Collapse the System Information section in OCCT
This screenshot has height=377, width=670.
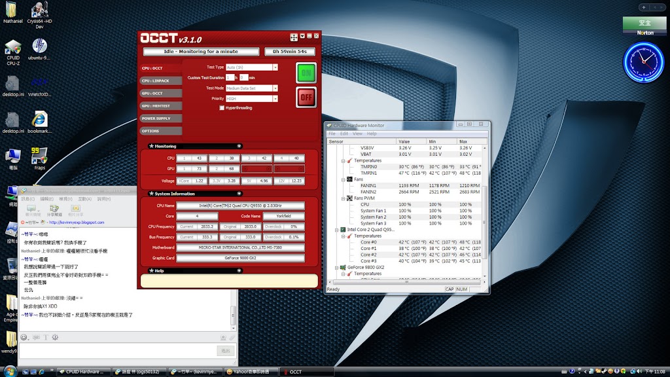[x=239, y=194]
